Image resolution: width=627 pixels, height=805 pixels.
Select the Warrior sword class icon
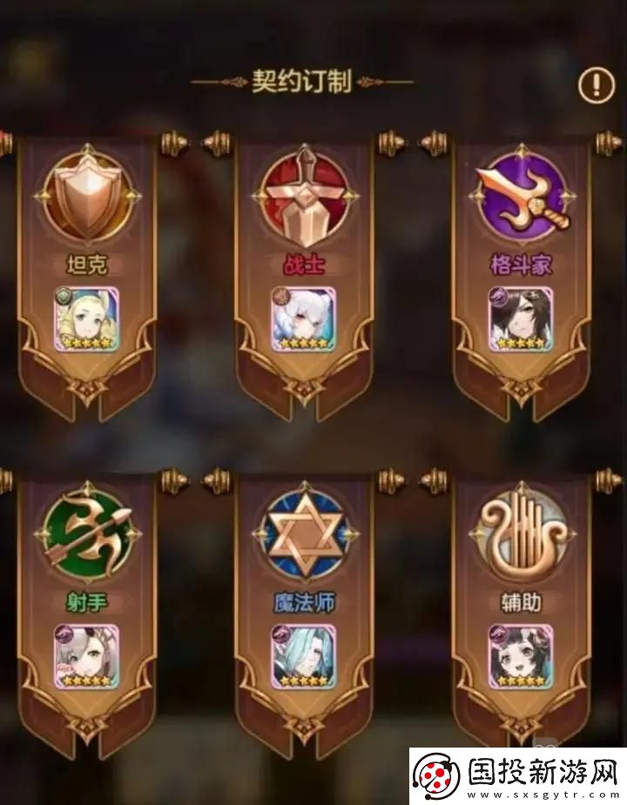point(305,198)
